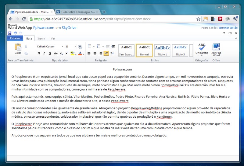Viewport: 244px width, 166px height.
Task: Clear formatting with the eraser icon
Action: [80, 47]
